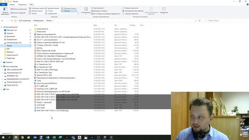Select Content (Содержимое) layout
249x140 pixels.
51,14
